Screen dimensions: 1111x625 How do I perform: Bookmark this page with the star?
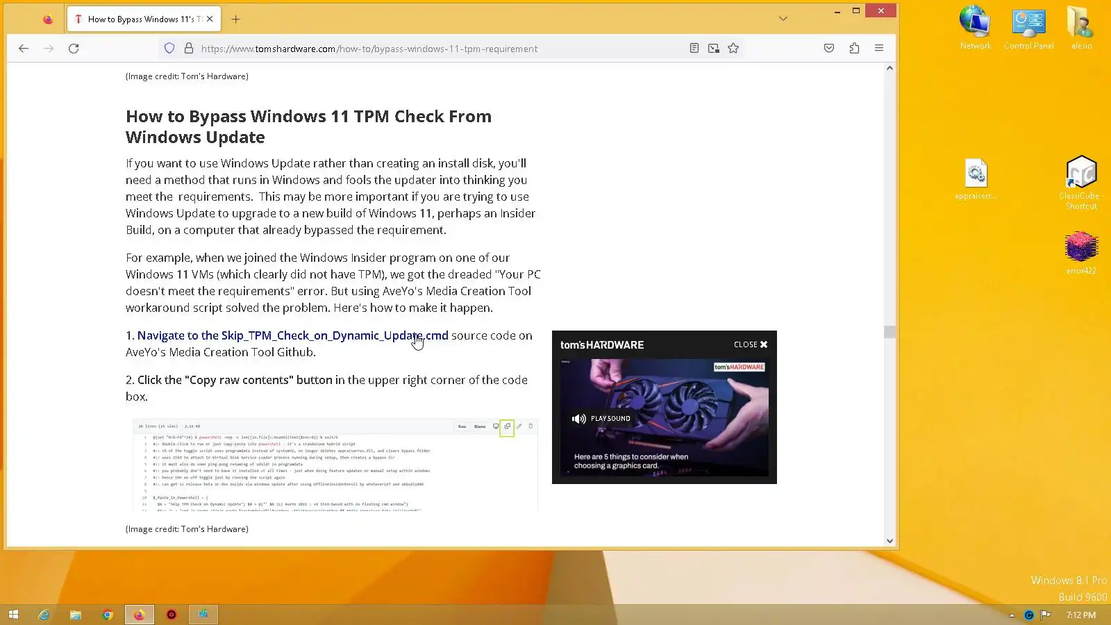pos(733,49)
